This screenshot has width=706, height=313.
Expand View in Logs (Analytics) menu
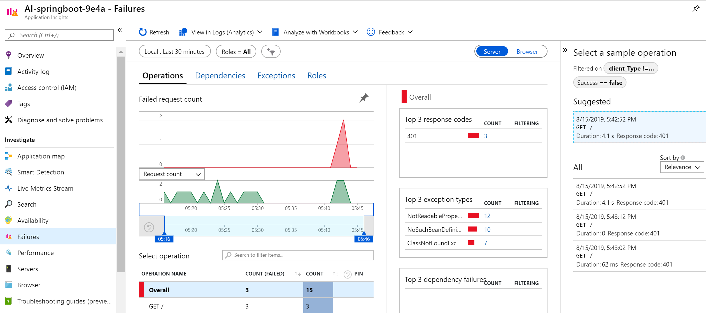pos(222,32)
